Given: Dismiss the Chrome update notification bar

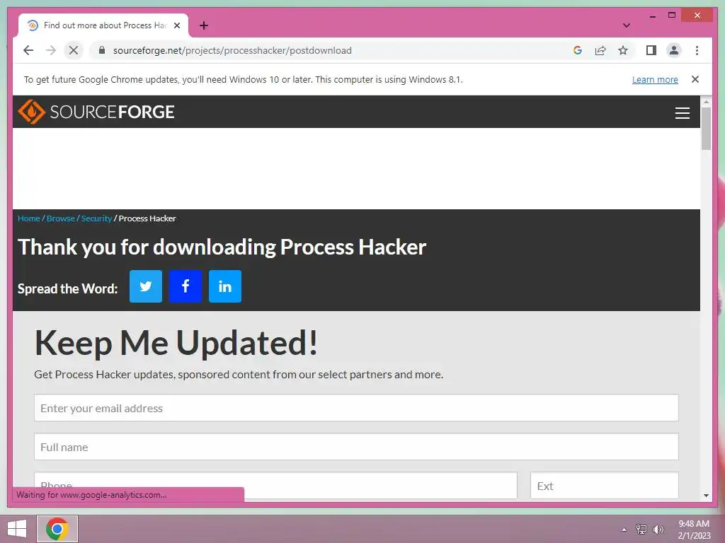Looking at the screenshot, I should (x=695, y=79).
